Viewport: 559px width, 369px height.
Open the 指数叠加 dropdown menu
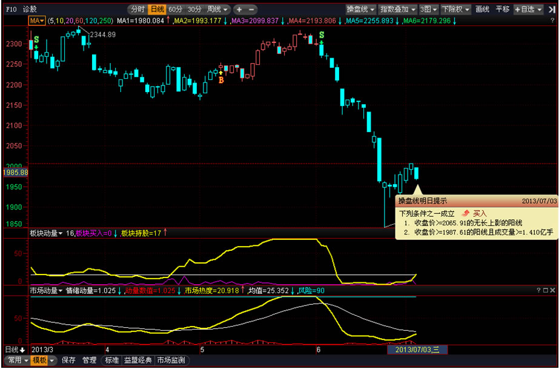[x=398, y=10]
